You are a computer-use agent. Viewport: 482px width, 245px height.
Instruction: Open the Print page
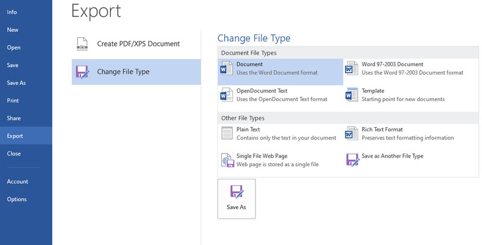13,101
